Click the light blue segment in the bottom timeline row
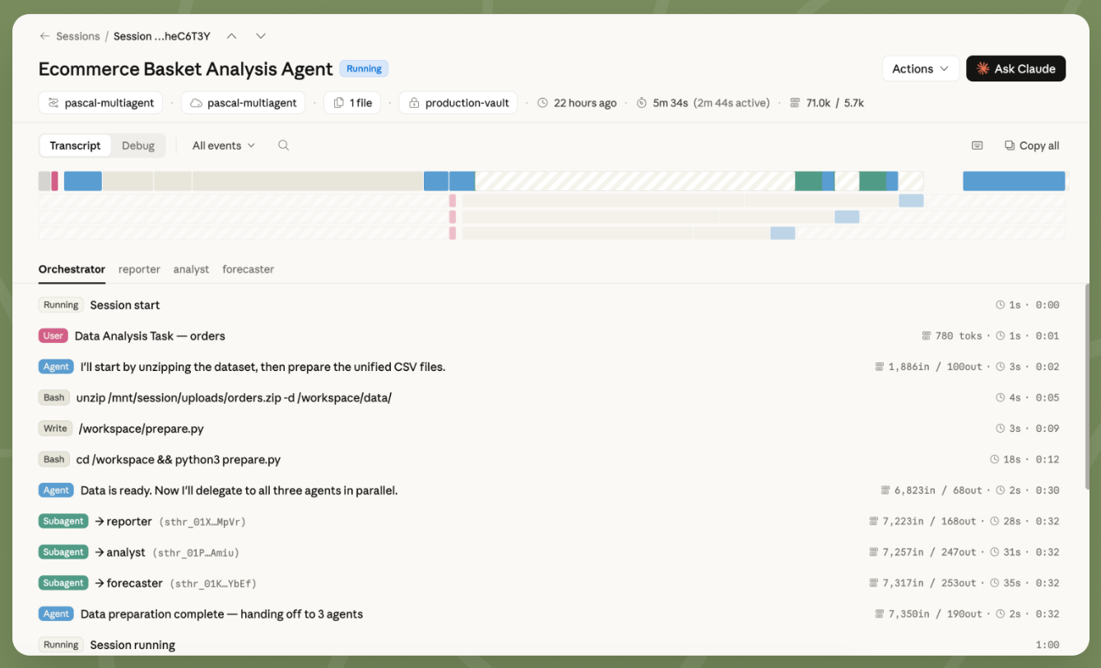Viewport: 1101px width, 668px height. point(783,233)
